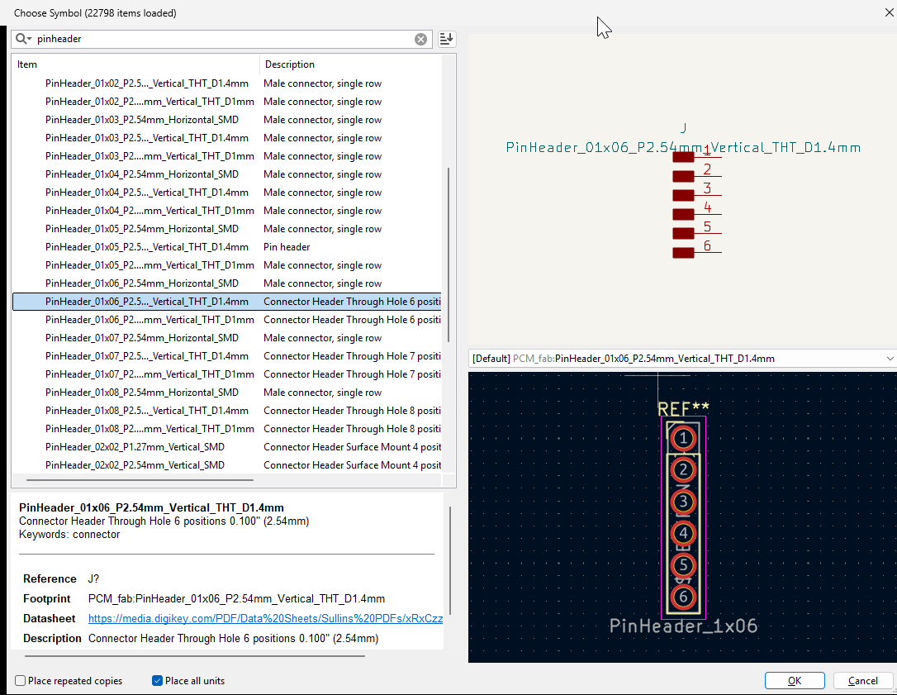This screenshot has height=695, width=897.
Task: Select PinHeader_02x02_P1.27mm_Vertical_SMD row
Action: [226, 447]
